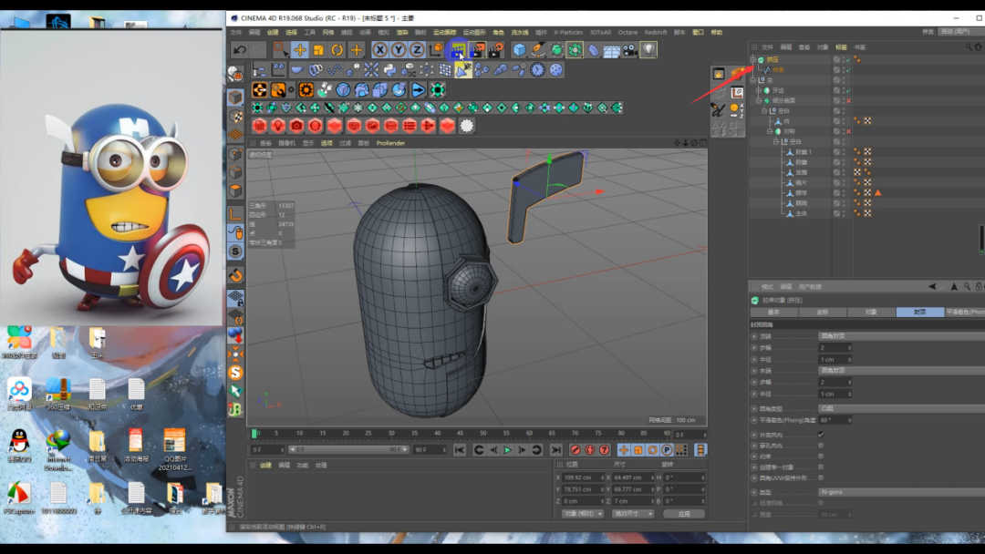The height and width of the screenshot is (554, 985).
Task: Click Make Editable icon in left sidebar
Action: pos(235,75)
